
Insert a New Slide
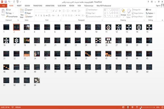pos(22,13)
